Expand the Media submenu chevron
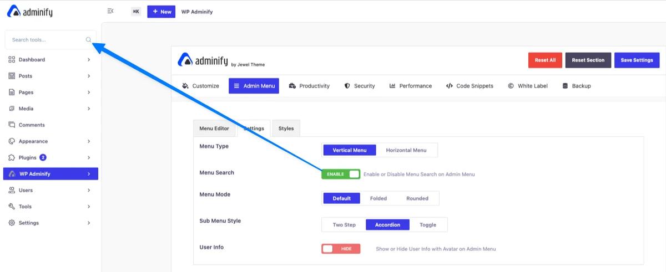666x272 pixels. click(x=89, y=109)
